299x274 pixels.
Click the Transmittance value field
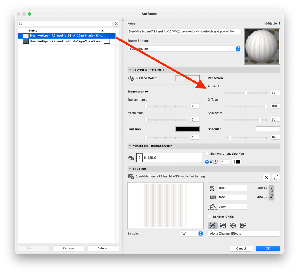[195, 106]
